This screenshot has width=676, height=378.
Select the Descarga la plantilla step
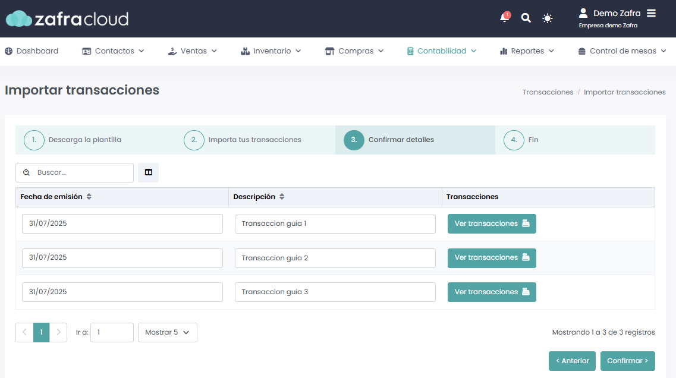pyautogui.click(x=95, y=140)
